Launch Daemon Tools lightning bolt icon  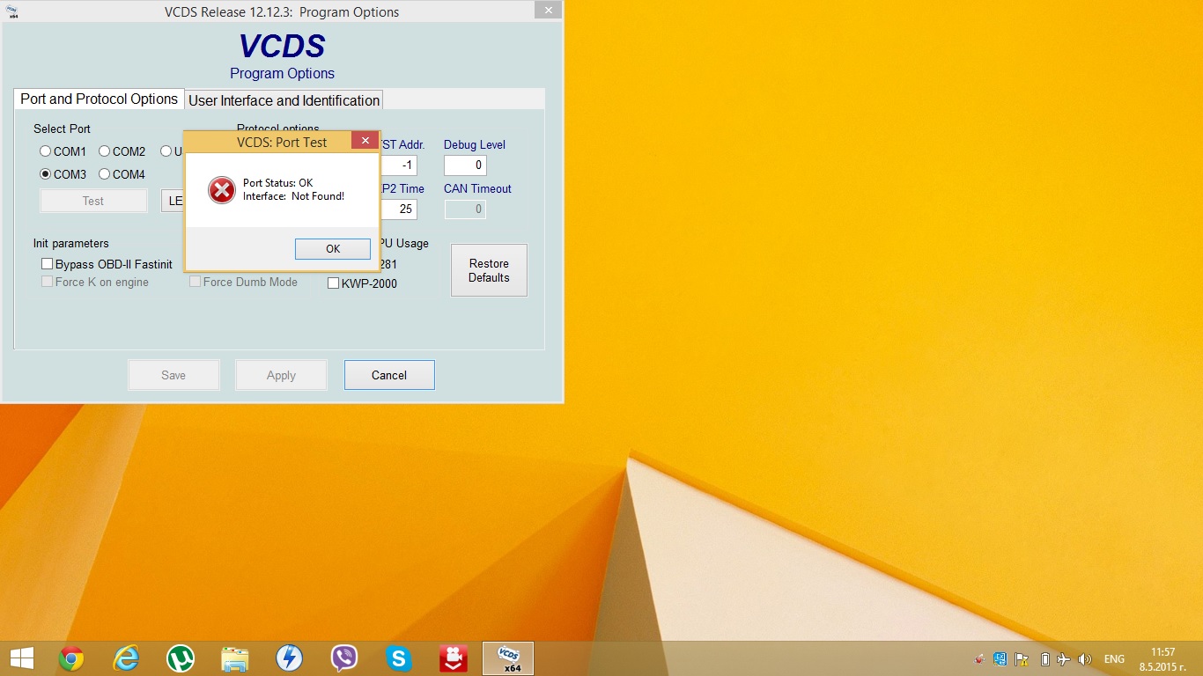pos(290,658)
